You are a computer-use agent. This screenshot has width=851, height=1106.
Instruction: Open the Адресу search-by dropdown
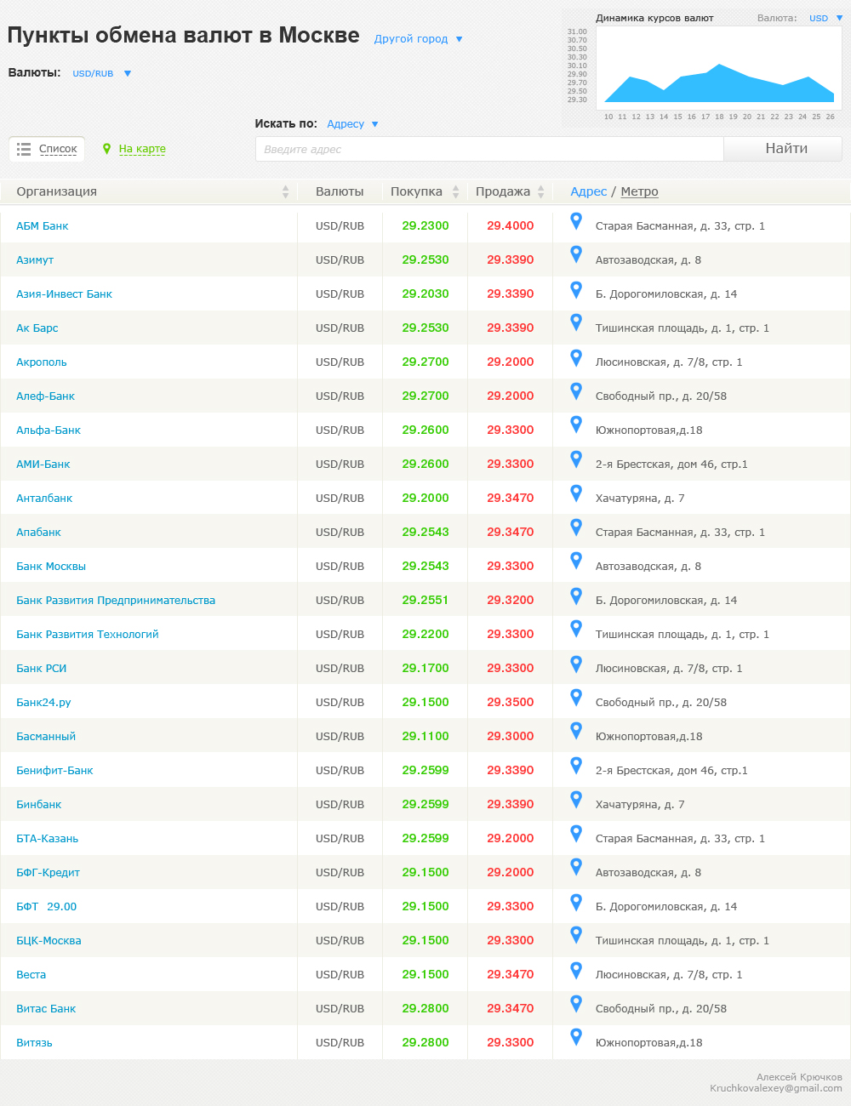coord(374,124)
